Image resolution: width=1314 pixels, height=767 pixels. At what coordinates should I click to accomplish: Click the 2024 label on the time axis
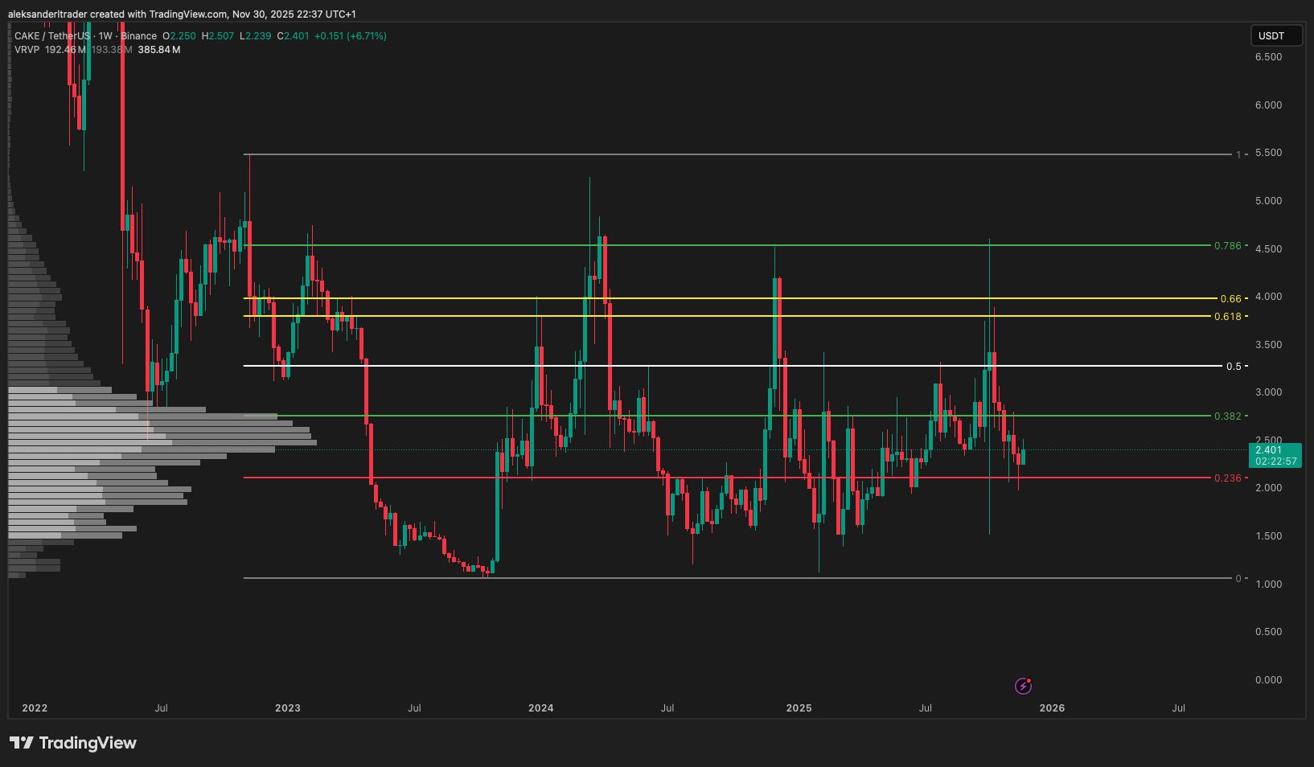(540, 708)
